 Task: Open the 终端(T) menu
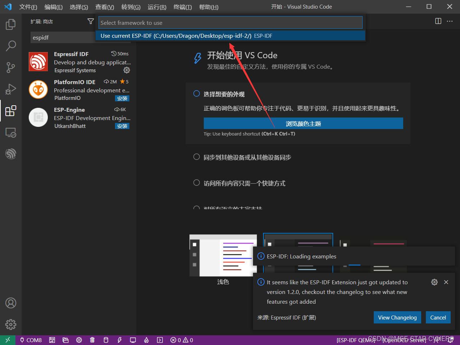pyautogui.click(x=183, y=7)
